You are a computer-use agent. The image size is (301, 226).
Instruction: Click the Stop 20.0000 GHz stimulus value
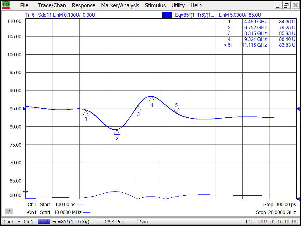(x=276, y=212)
